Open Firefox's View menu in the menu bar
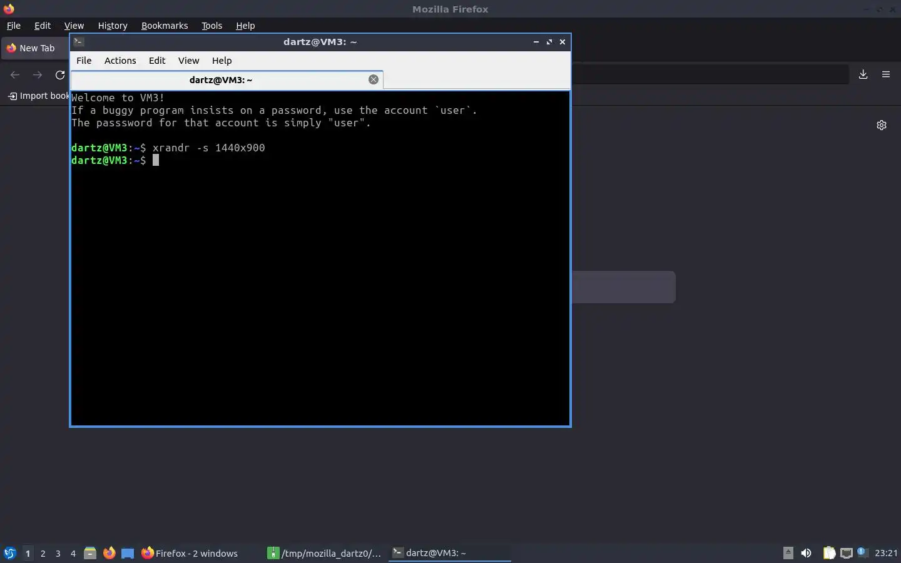 tap(74, 26)
